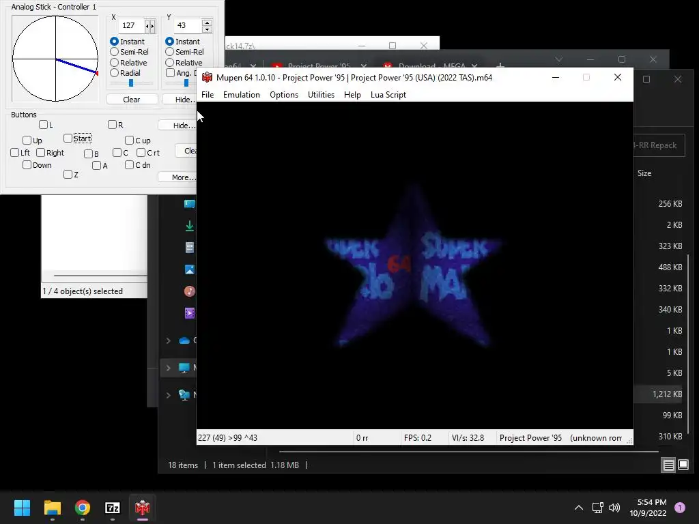Enable the D-pad Down checkbox
The image size is (699, 524).
pyautogui.click(x=27, y=165)
